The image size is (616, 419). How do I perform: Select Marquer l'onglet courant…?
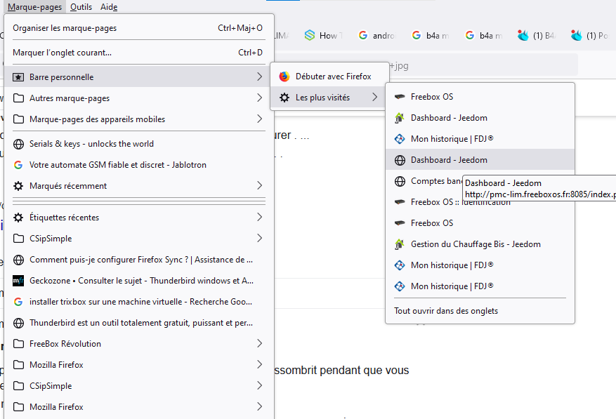pos(139,53)
